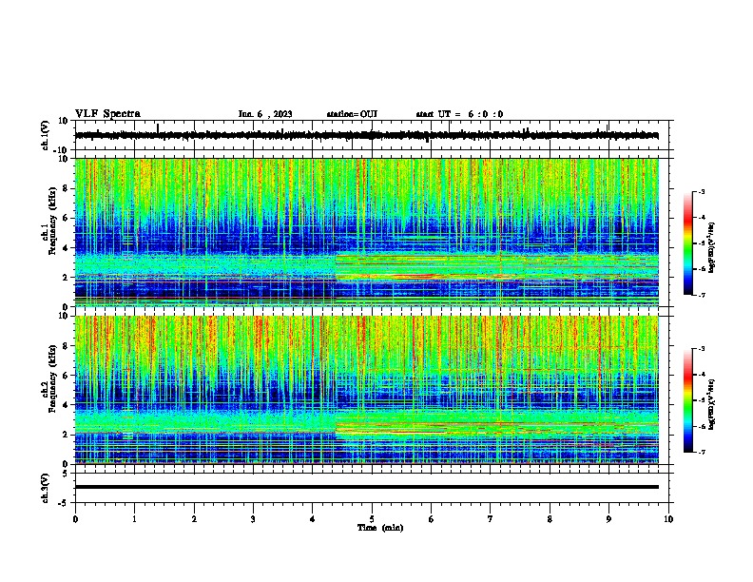Select the "start UT = 6 :0 :0" header text
Screen dimensions: 753x582
(459, 114)
